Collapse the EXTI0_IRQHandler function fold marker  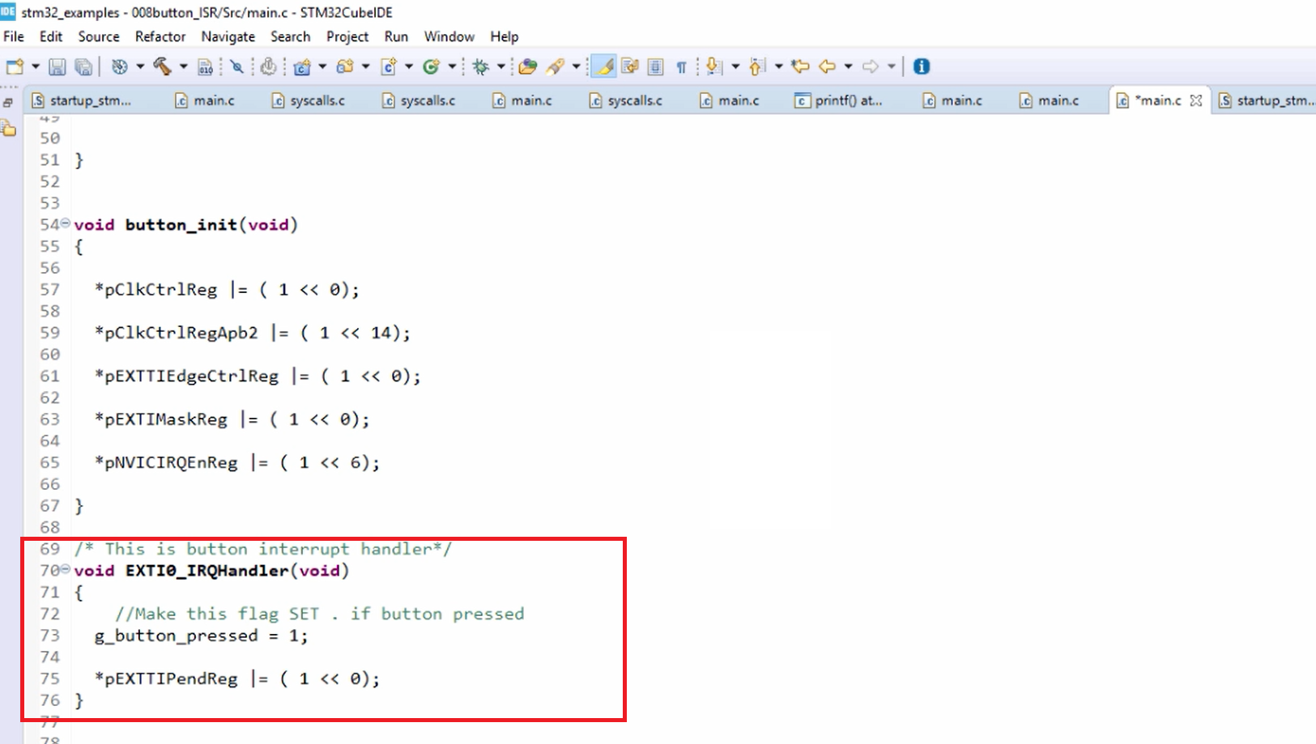click(x=66, y=569)
